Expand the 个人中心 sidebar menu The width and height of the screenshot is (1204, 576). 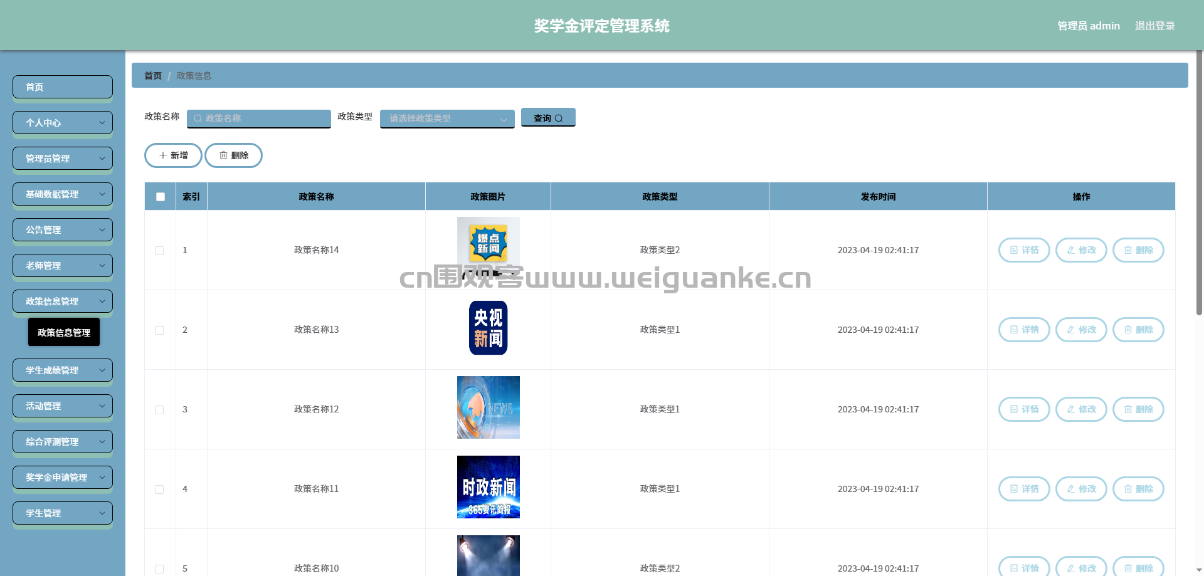(63, 123)
